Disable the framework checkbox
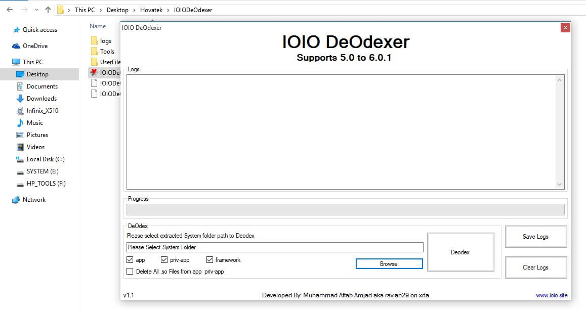 (210, 260)
